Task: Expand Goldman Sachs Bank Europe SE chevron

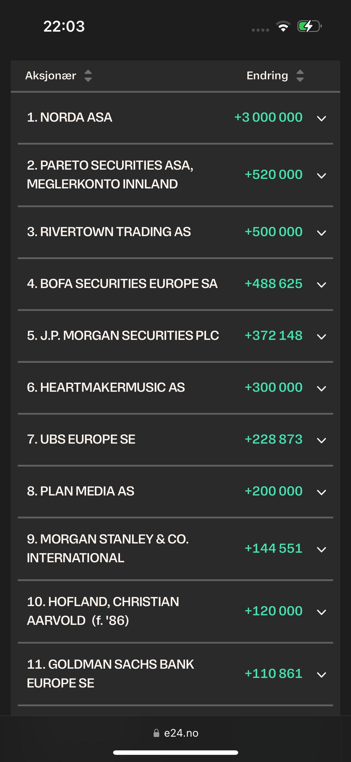Action: 322,675
